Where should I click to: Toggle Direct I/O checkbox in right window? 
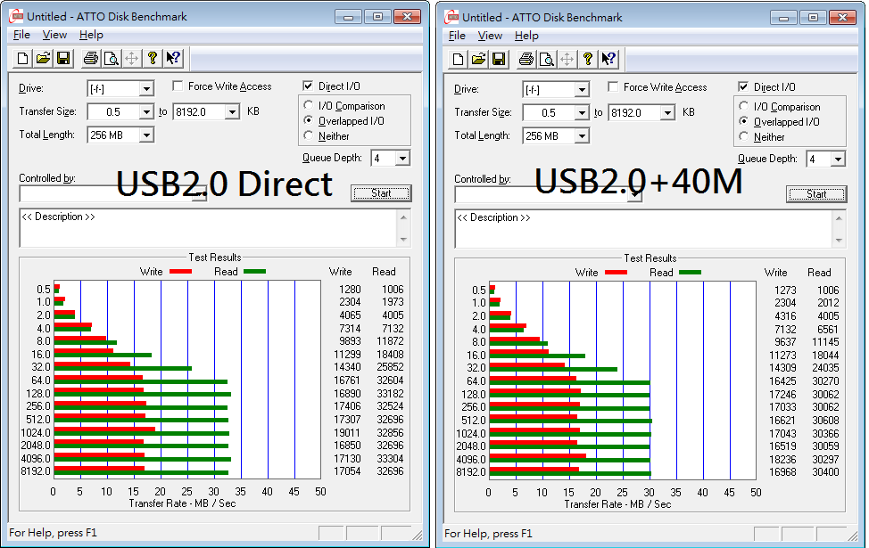pos(744,87)
